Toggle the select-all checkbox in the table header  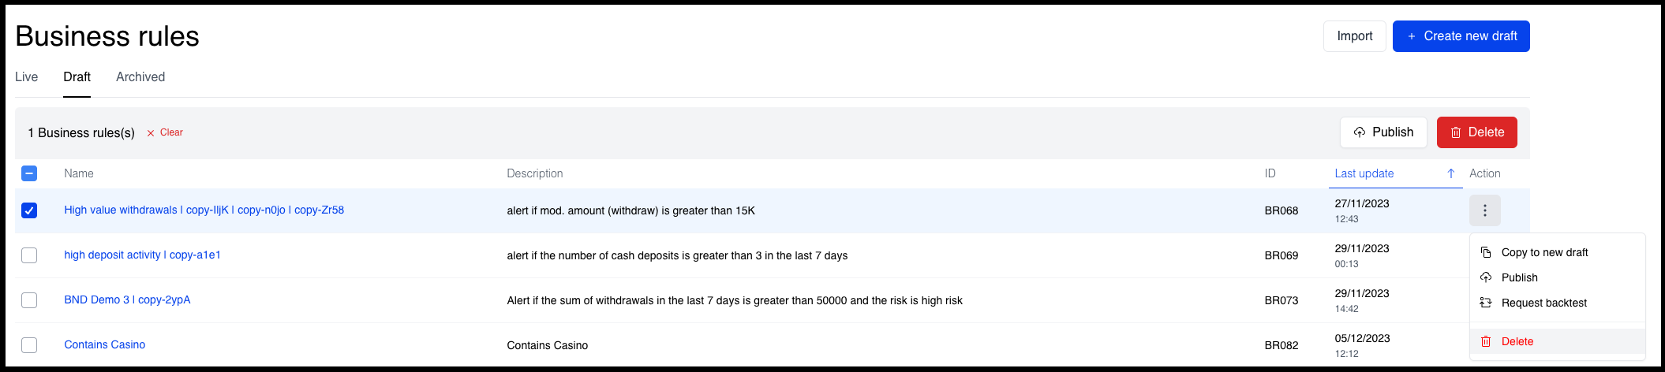[29, 173]
